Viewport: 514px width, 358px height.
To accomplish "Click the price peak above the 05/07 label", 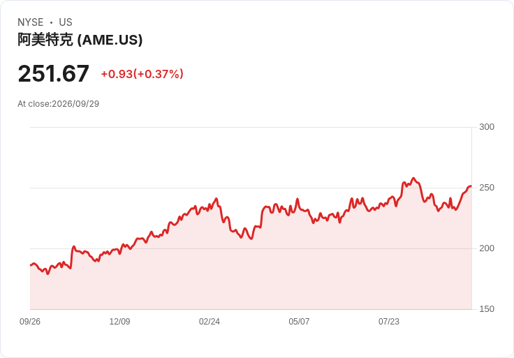I will click(298, 199).
